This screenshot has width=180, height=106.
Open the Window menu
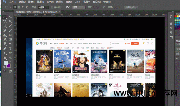click(97, 2)
